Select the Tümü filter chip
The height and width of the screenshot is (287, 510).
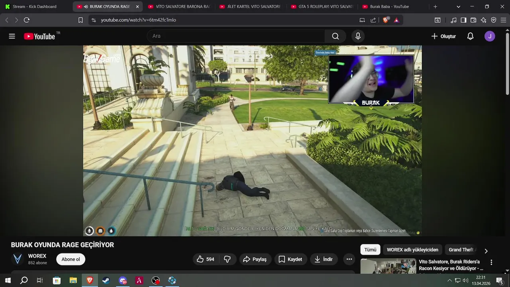[370, 250]
